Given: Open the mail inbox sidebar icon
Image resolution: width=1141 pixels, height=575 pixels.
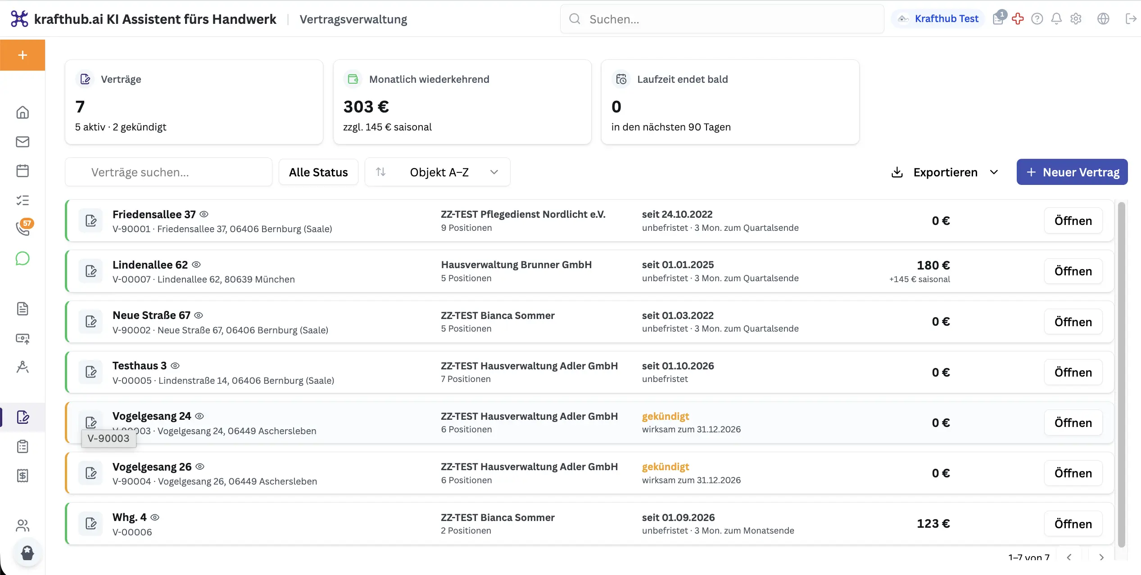Looking at the screenshot, I should [x=23, y=142].
